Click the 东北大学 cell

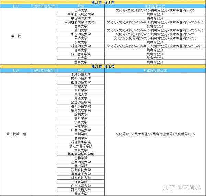click(x=81, y=42)
